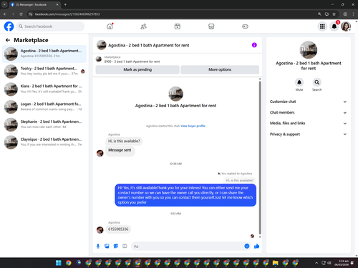Choose a GIF icon
Image resolution: width=358 pixels, height=268 pixels.
coord(125,246)
